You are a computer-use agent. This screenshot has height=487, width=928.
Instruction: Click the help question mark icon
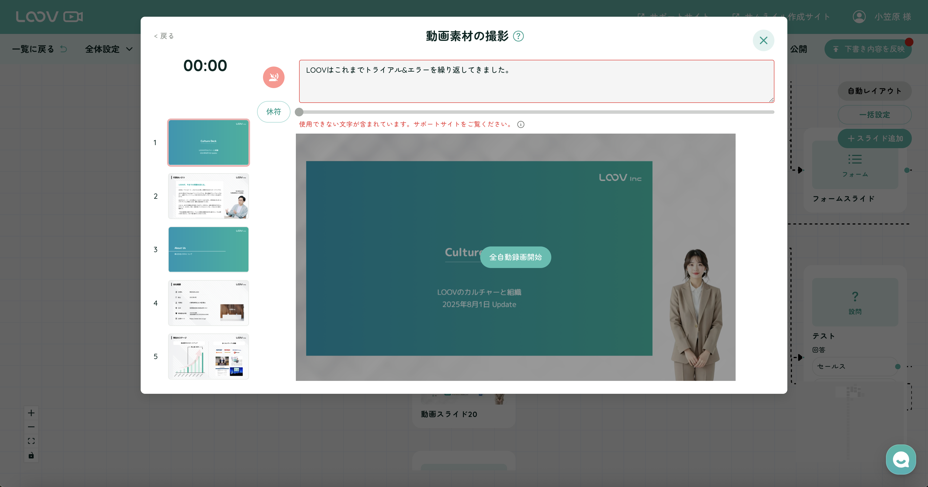[518, 36]
